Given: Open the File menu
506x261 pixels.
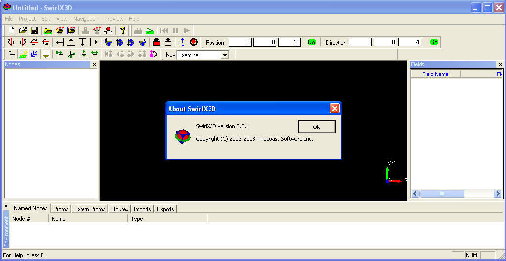Looking at the screenshot, I should pos(9,19).
